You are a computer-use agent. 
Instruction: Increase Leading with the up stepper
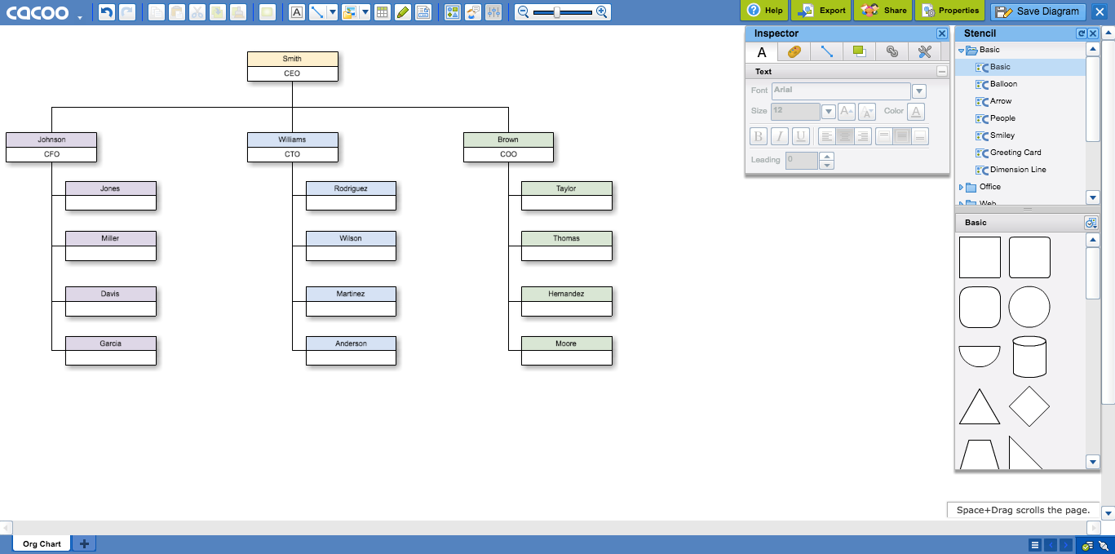pyautogui.click(x=826, y=156)
